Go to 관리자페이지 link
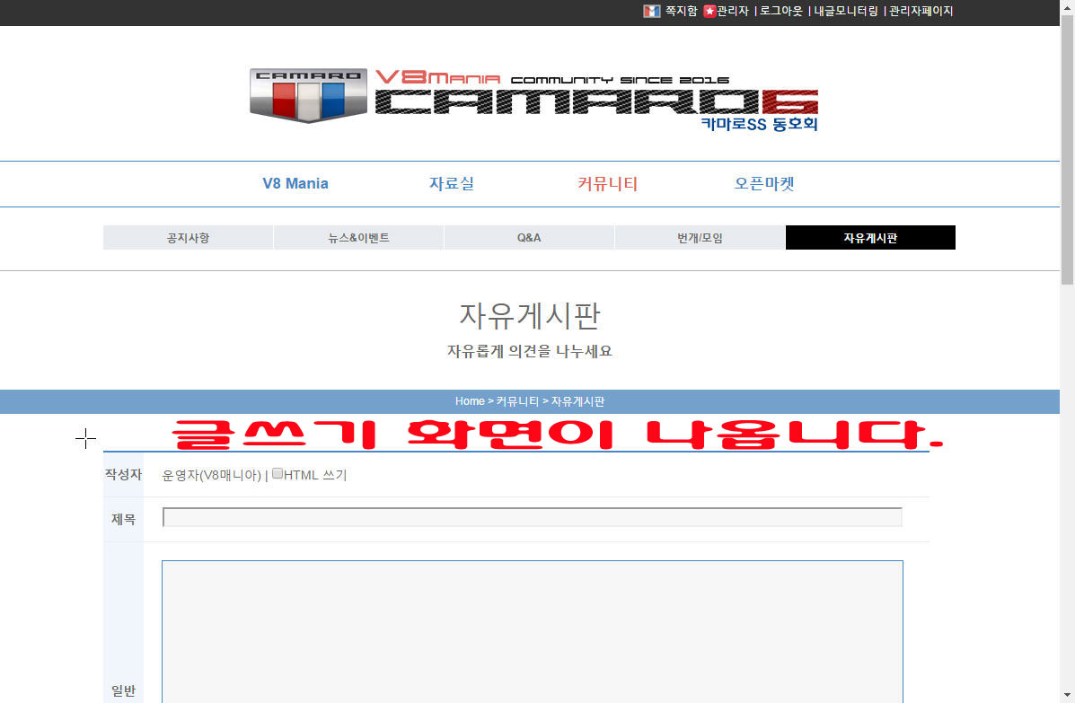The height and width of the screenshot is (703, 1075). pyautogui.click(x=921, y=11)
